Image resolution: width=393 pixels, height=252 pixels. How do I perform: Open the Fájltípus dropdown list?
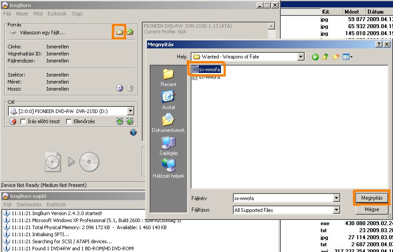pyautogui.click(x=336, y=210)
